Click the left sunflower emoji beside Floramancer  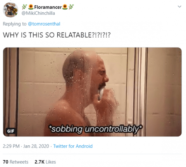pyautogui.click(x=31, y=7)
